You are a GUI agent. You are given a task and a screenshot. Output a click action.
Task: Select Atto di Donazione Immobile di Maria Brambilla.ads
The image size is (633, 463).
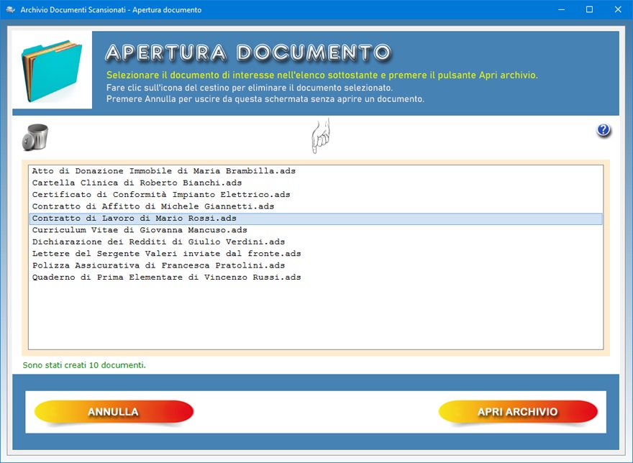click(164, 171)
